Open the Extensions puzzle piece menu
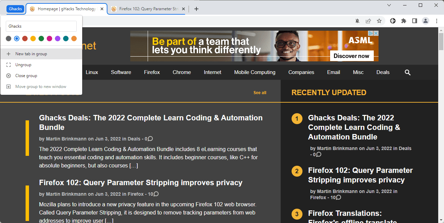Image resolution: width=444 pixels, height=223 pixels. (404, 21)
